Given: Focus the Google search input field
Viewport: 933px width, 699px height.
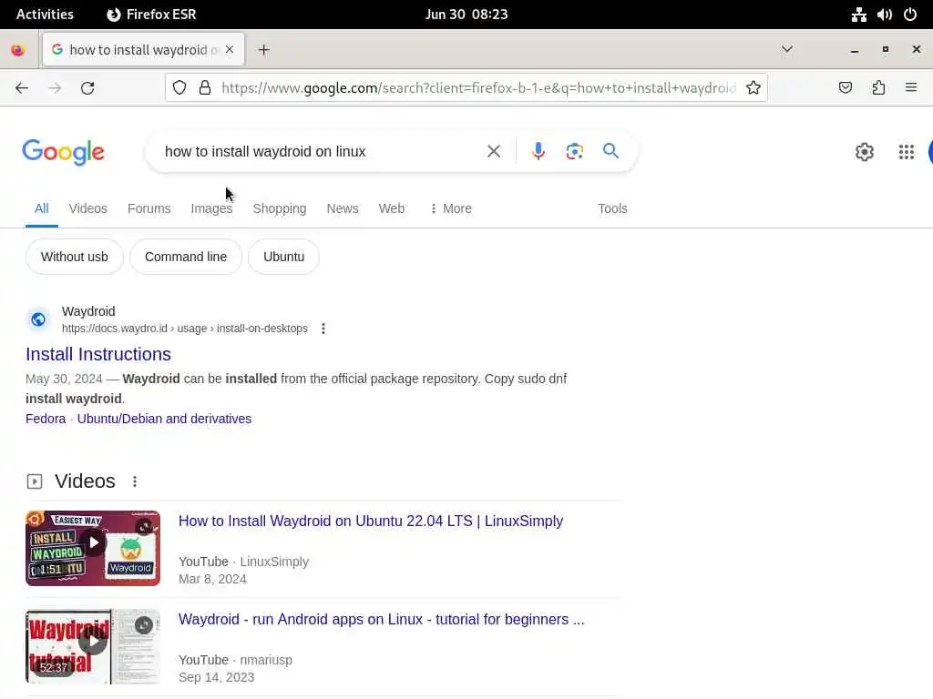Looking at the screenshot, I should point(322,152).
